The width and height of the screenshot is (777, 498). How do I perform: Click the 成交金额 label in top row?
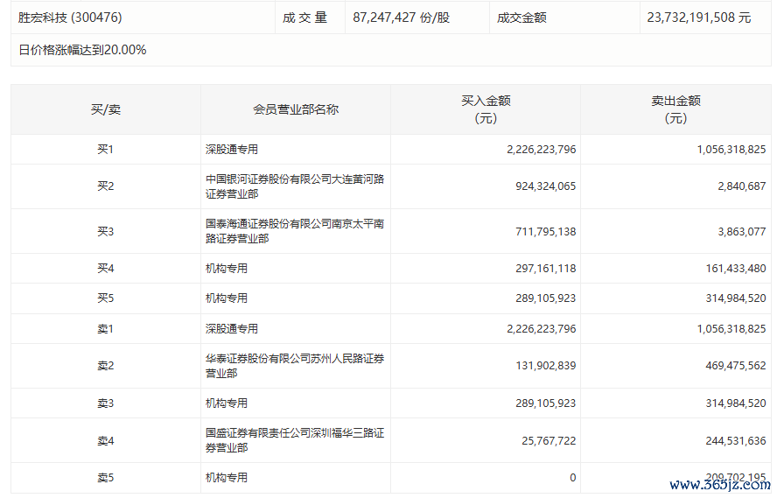[x=521, y=18]
